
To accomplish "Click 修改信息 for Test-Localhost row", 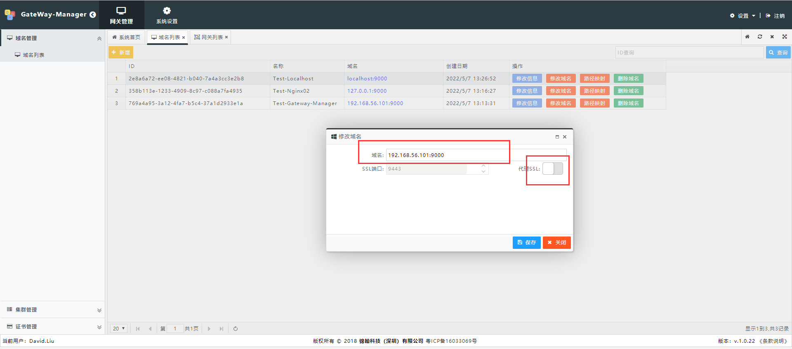I will [527, 78].
